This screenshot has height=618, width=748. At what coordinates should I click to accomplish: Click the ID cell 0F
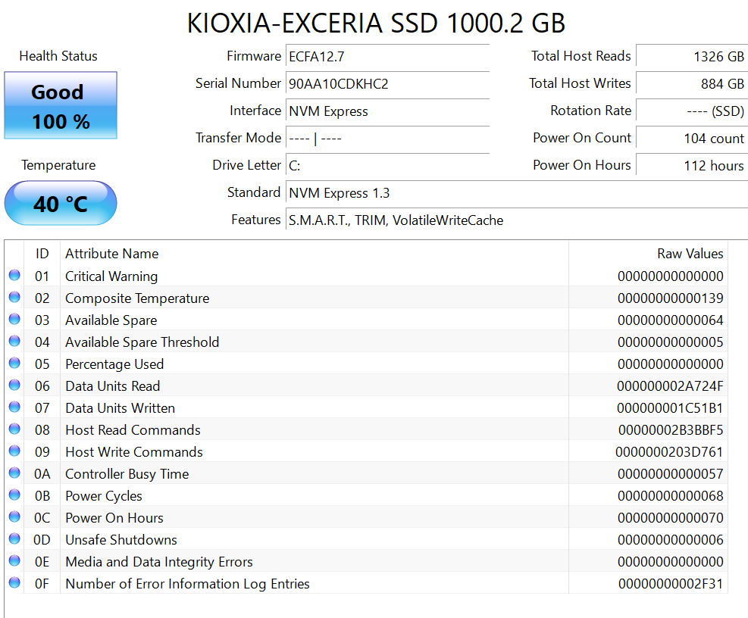(x=42, y=583)
